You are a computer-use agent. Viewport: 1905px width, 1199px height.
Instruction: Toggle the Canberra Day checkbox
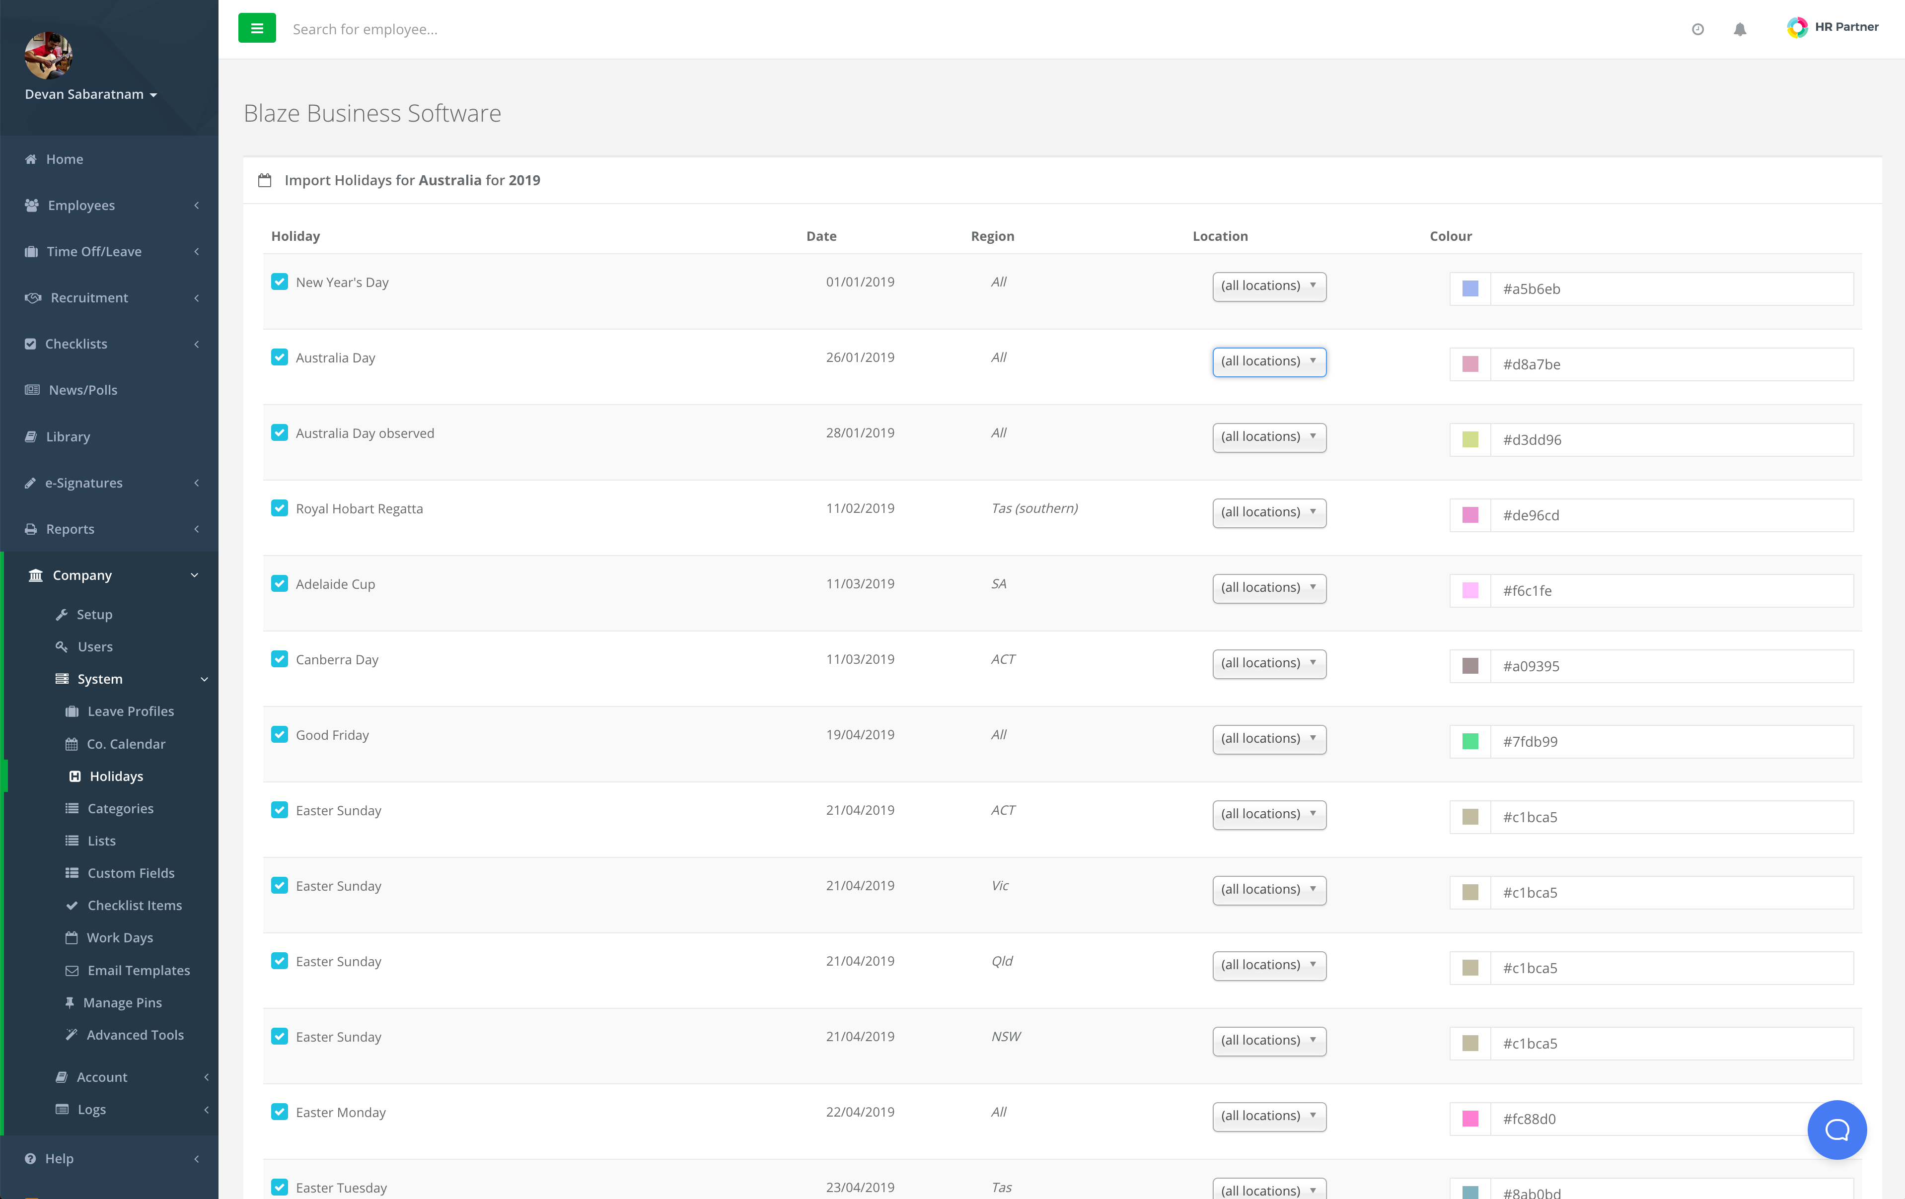click(x=279, y=659)
